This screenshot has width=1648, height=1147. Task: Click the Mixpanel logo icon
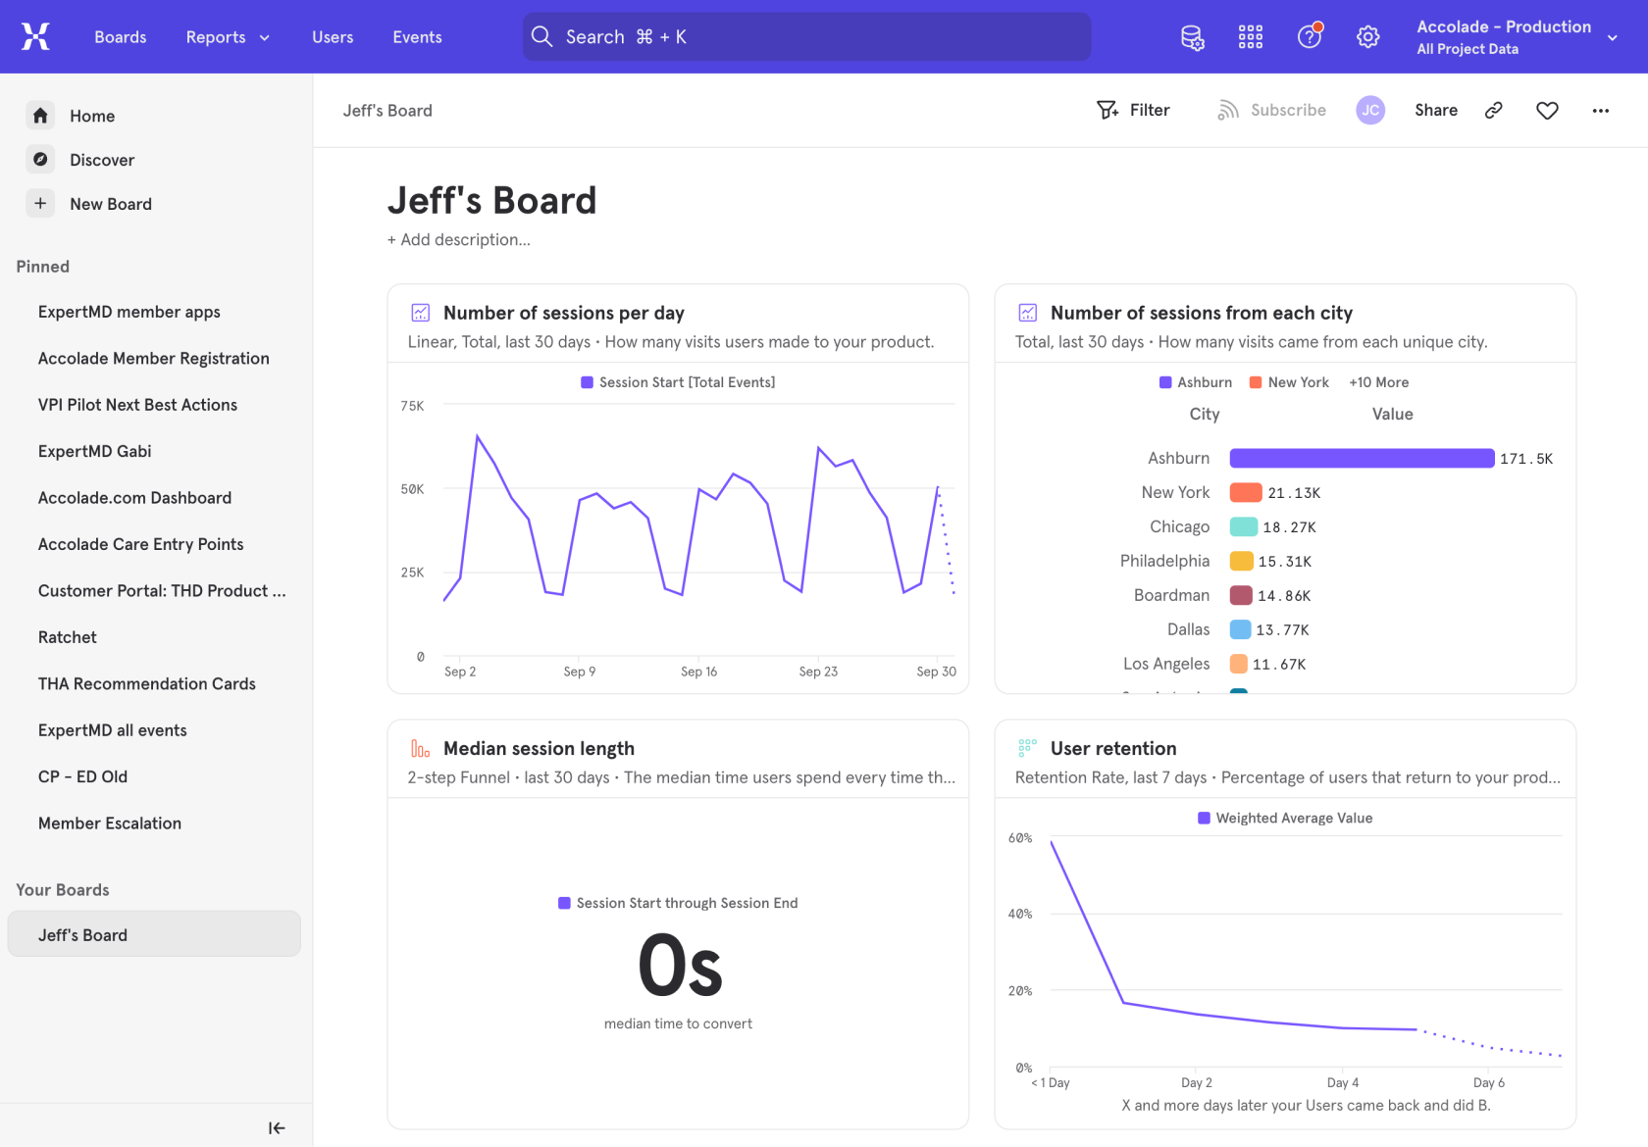tap(35, 37)
